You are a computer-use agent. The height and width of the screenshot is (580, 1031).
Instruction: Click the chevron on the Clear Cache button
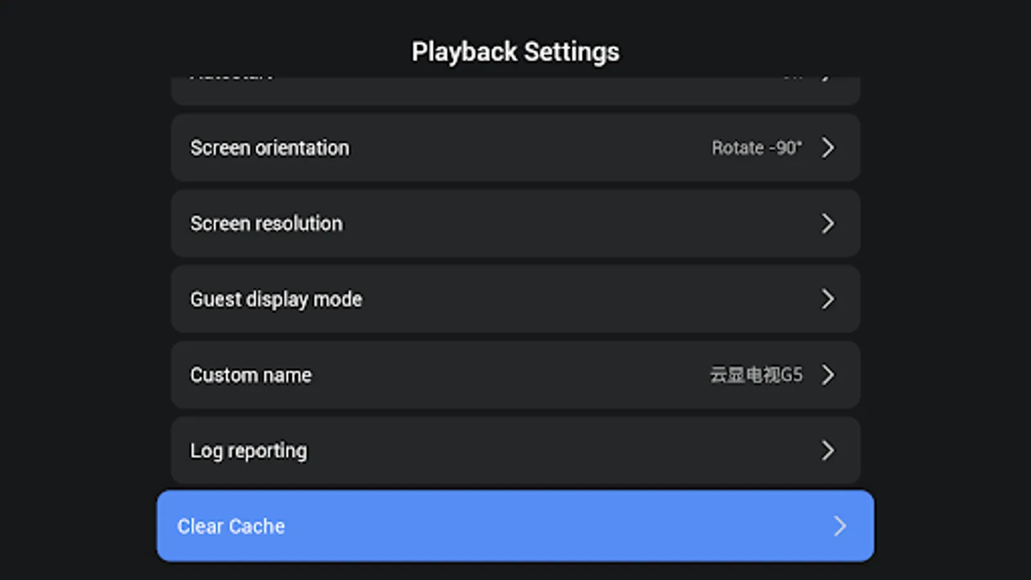[x=840, y=526]
